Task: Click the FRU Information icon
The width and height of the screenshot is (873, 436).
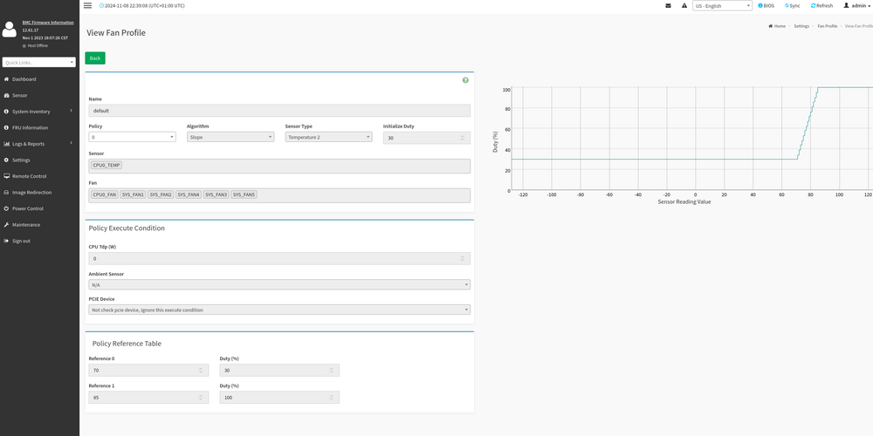Action: coord(6,127)
